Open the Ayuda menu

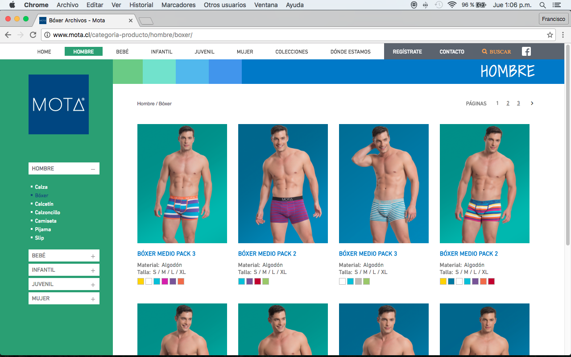(295, 5)
